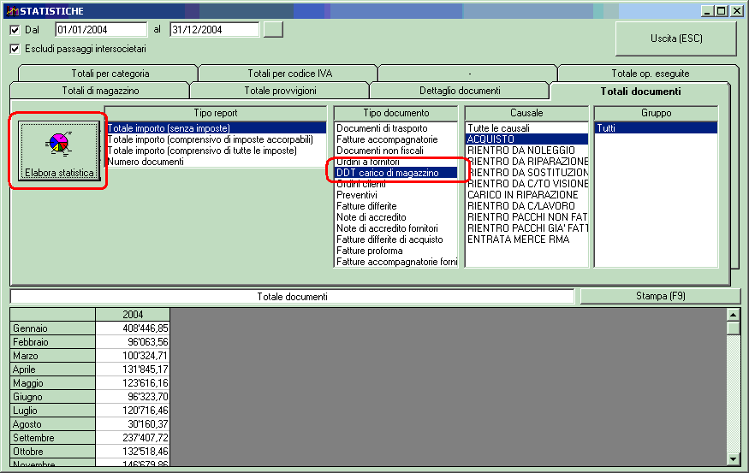The height and width of the screenshot is (473, 749).
Task: Select RIENTRO DA RIPARAZIONE causale
Action: pos(527,162)
